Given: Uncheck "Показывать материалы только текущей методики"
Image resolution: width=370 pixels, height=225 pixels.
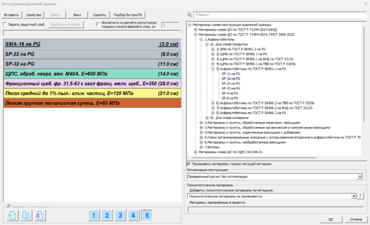Looking at the screenshot, I should coord(189,164).
